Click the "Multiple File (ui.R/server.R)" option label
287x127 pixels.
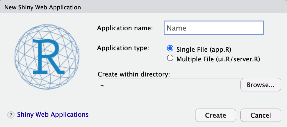click(x=218, y=59)
